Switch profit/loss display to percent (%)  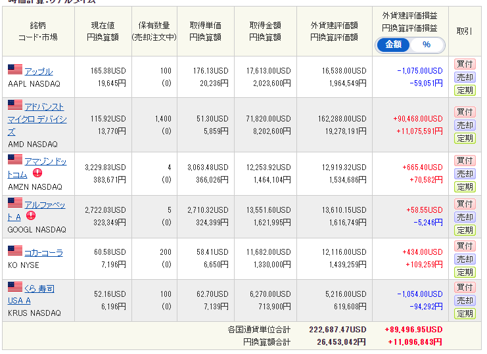[427, 45]
